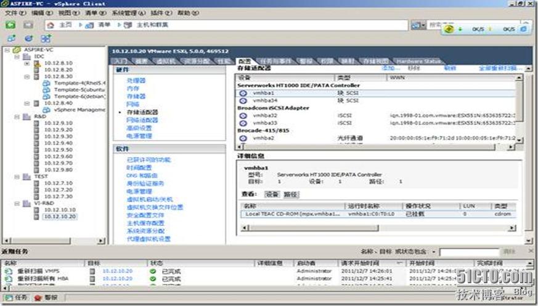Click the vmhba33 iSCSI adapter icon
Image resolution: width=538 pixels, height=306 pixels.
click(x=243, y=123)
